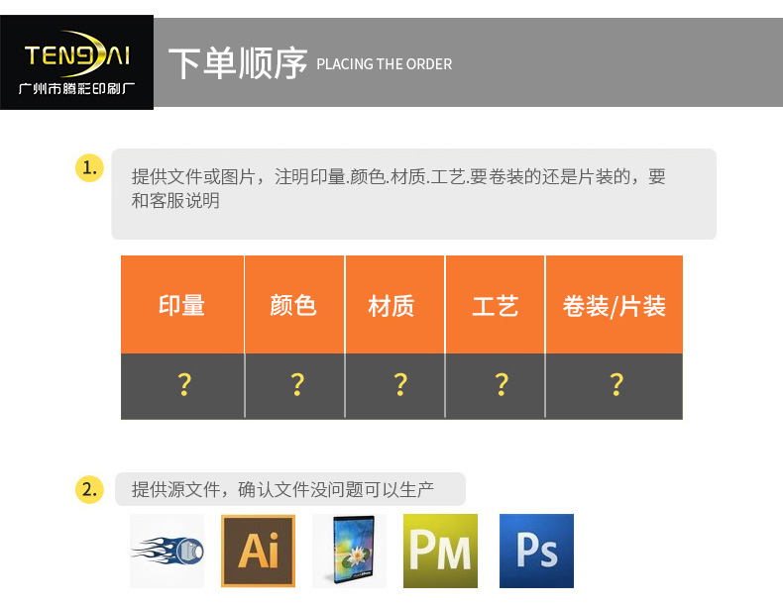
Task: Click the Tengcai printing factory logo
Action: (77, 62)
